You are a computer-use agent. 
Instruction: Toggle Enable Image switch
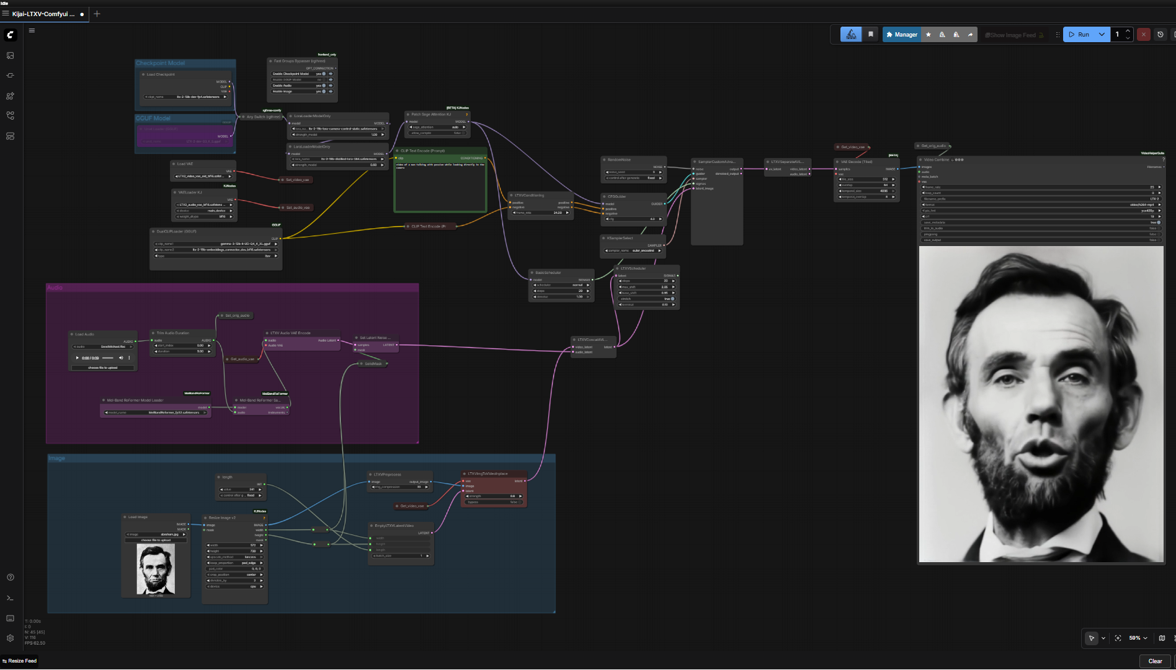click(324, 92)
